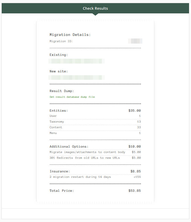Click the Check Results header tab
The image size is (191, 222).
tap(95, 8)
